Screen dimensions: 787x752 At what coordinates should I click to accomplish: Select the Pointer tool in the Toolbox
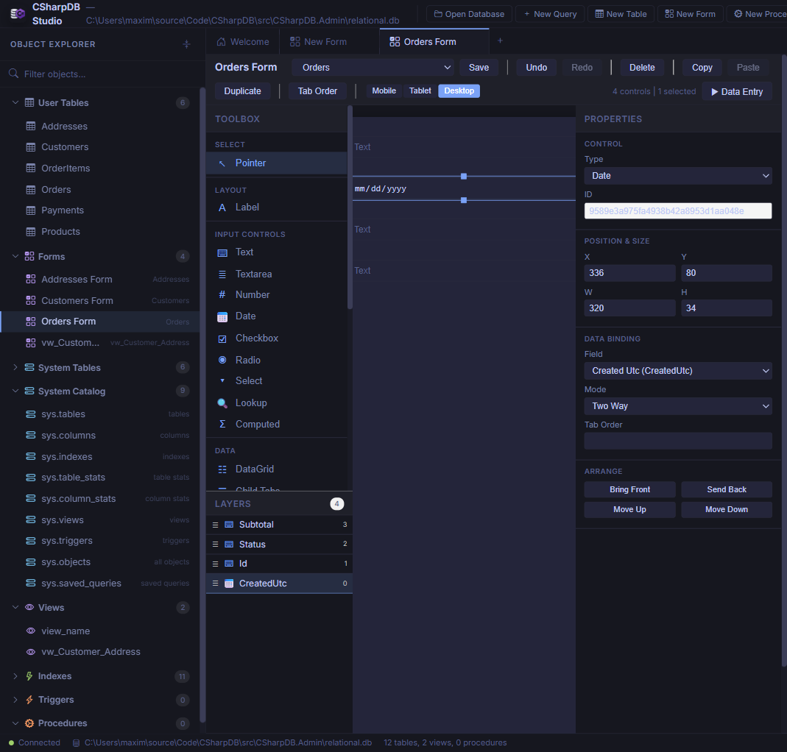(250, 163)
